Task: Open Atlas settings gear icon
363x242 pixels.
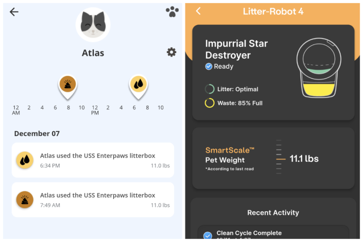Action: coord(171,52)
